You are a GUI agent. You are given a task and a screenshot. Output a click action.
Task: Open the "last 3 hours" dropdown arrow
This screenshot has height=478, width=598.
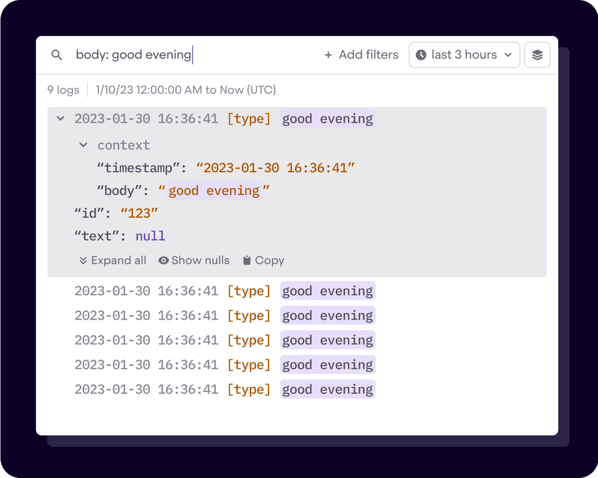[x=508, y=55]
